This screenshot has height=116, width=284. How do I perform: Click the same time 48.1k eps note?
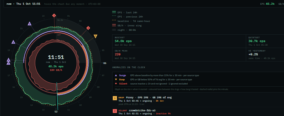tap(262, 58)
